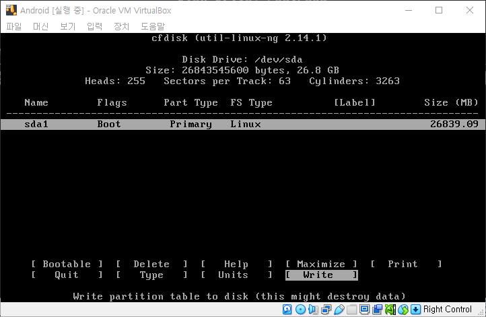Viewport: 486px width, 317px height.
Task: Click the network adapter status icon
Action: [326, 309]
